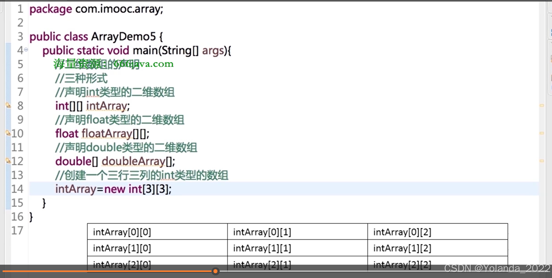Click the table cell intArray[1][2]
The image size is (552, 278).
point(438,248)
